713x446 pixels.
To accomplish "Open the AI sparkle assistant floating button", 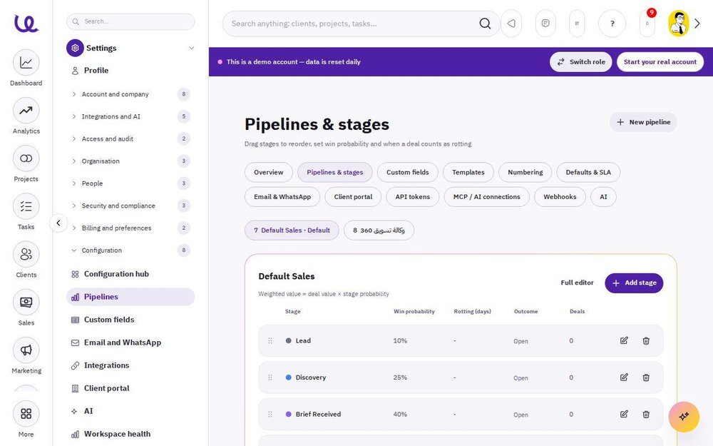I will pos(684,417).
